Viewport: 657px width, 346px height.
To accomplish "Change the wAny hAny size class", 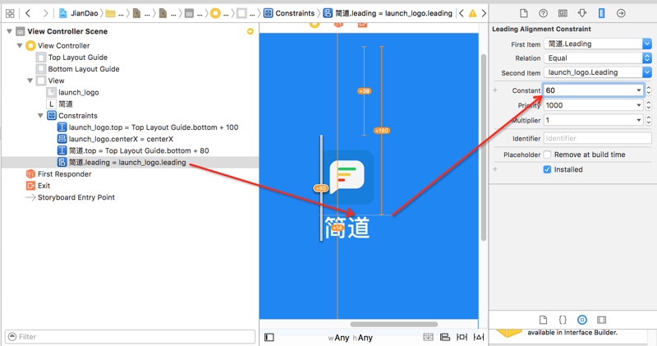I will pos(351,338).
